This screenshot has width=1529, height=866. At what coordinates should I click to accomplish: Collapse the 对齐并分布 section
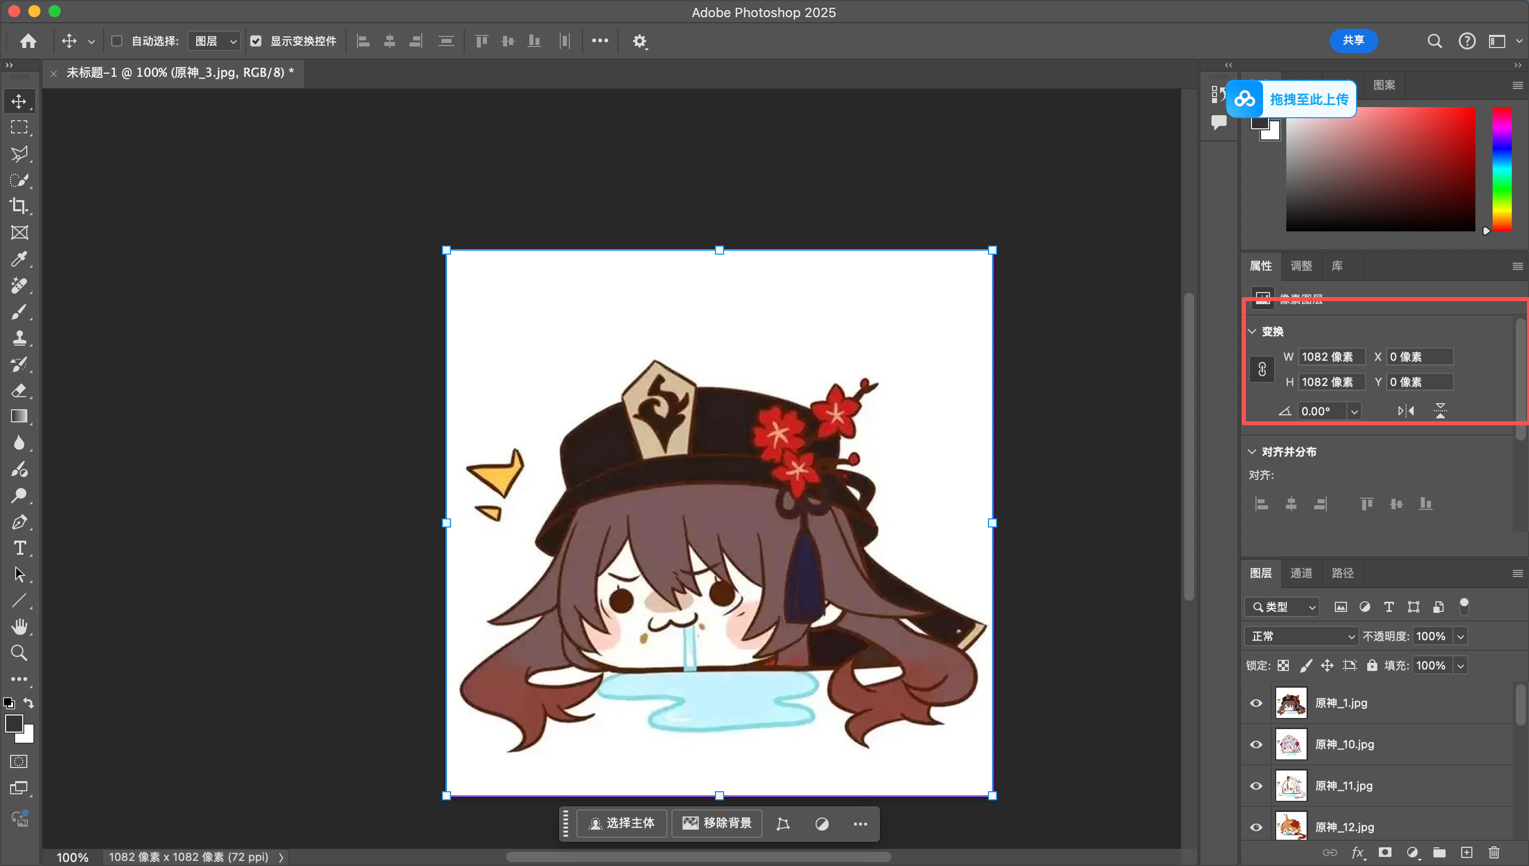(1252, 452)
